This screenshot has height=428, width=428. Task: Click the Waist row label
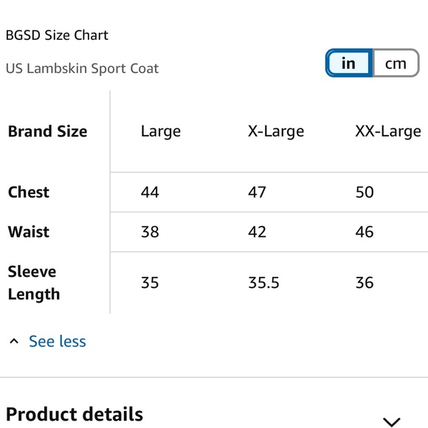click(29, 232)
